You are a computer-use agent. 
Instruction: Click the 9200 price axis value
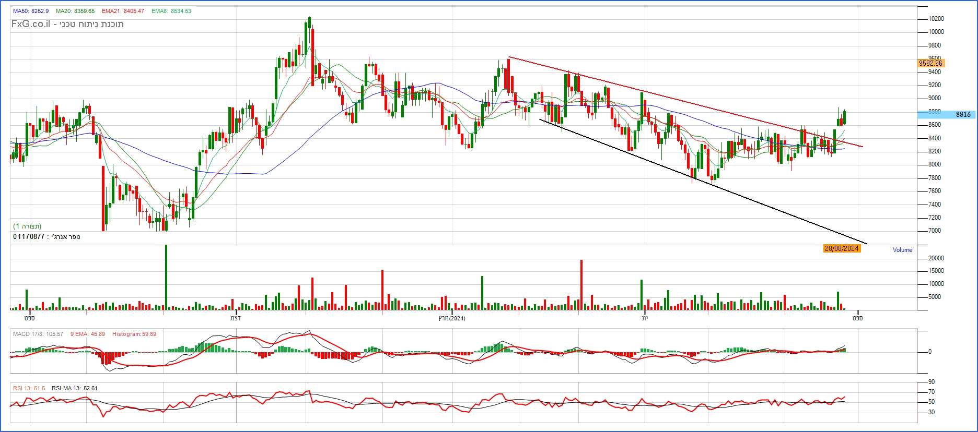coord(935,85)
